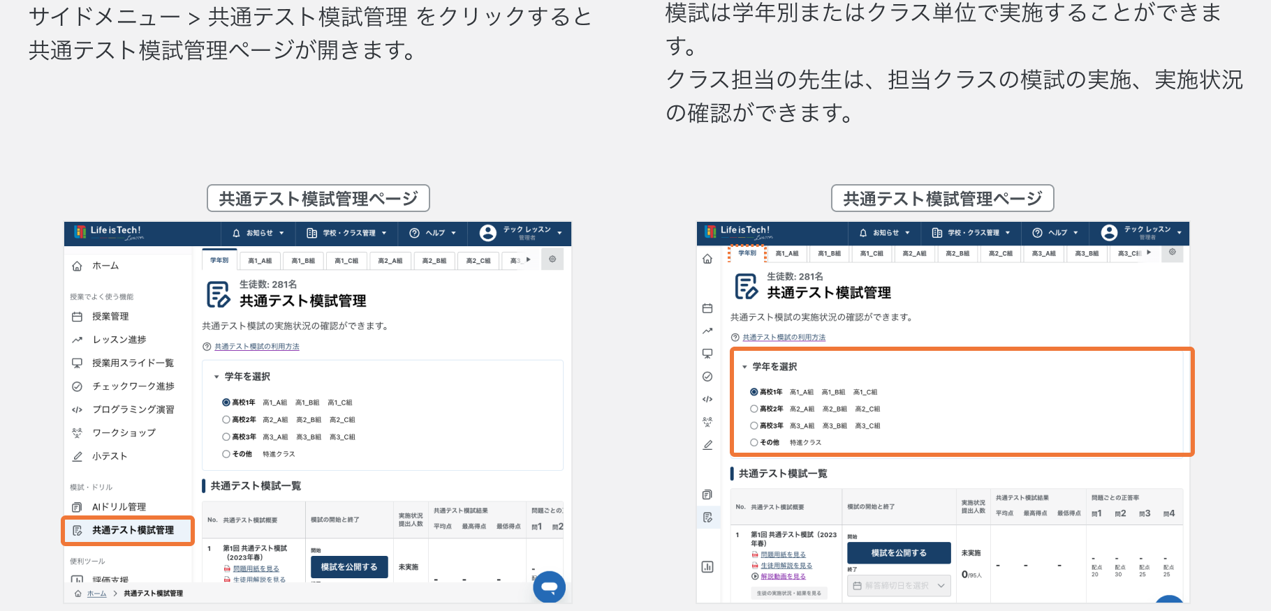Open 共通テスト模試の利用方法 link in the right screenshot
The width and height of the screenshot is (1271, 611).
pos(784,338)
